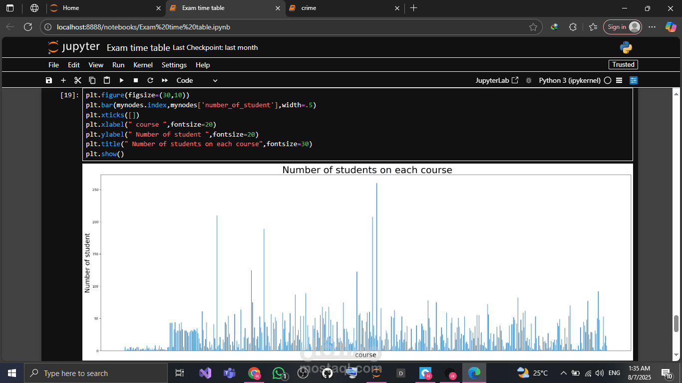682x383 pixels.
Task: Click the Python logo icon
Action: pos(626,47)
